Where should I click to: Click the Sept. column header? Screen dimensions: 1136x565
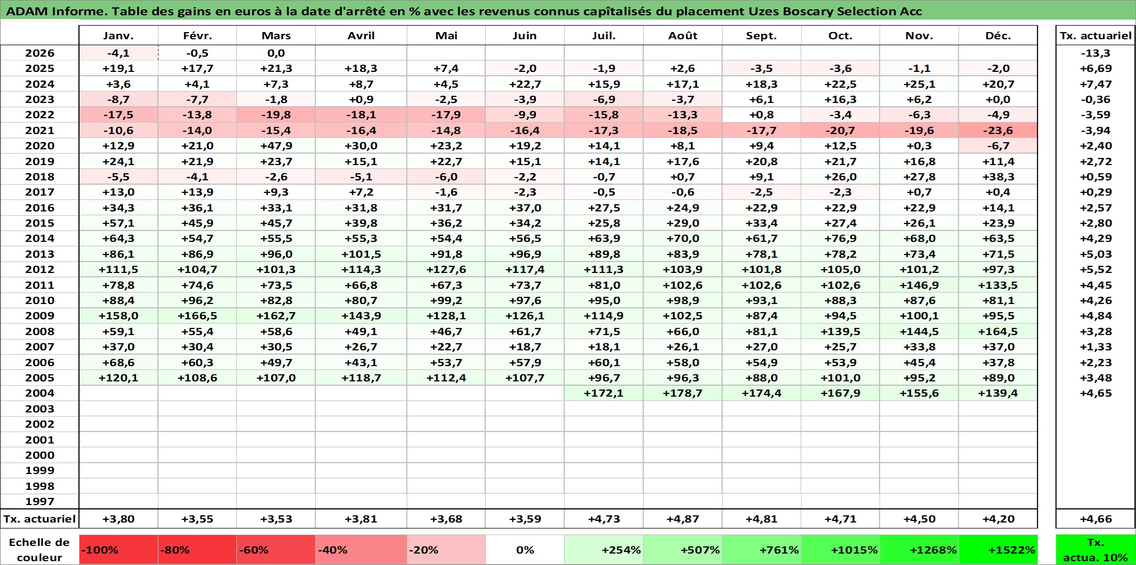(x=762, y=35)
